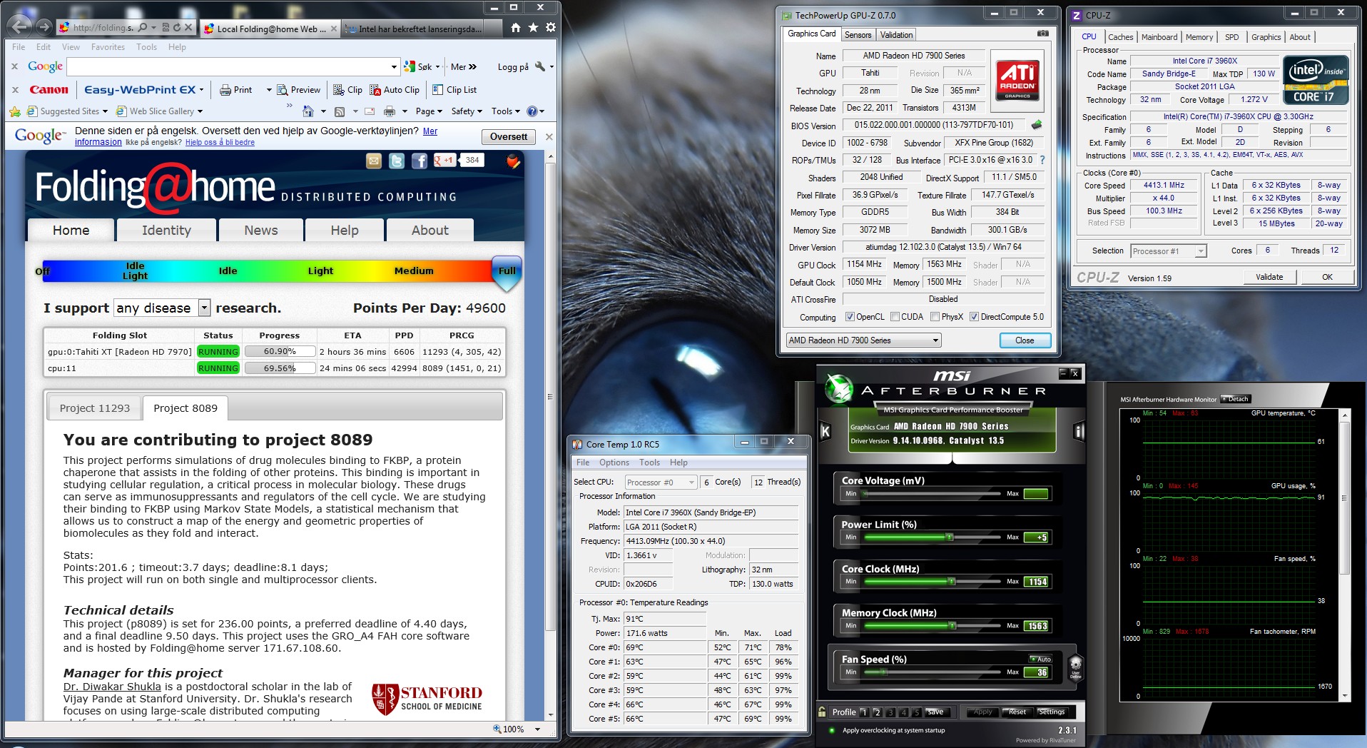The image size is (1367, 748).
Task: Click Afterburner info i button
Action: 1079,431
